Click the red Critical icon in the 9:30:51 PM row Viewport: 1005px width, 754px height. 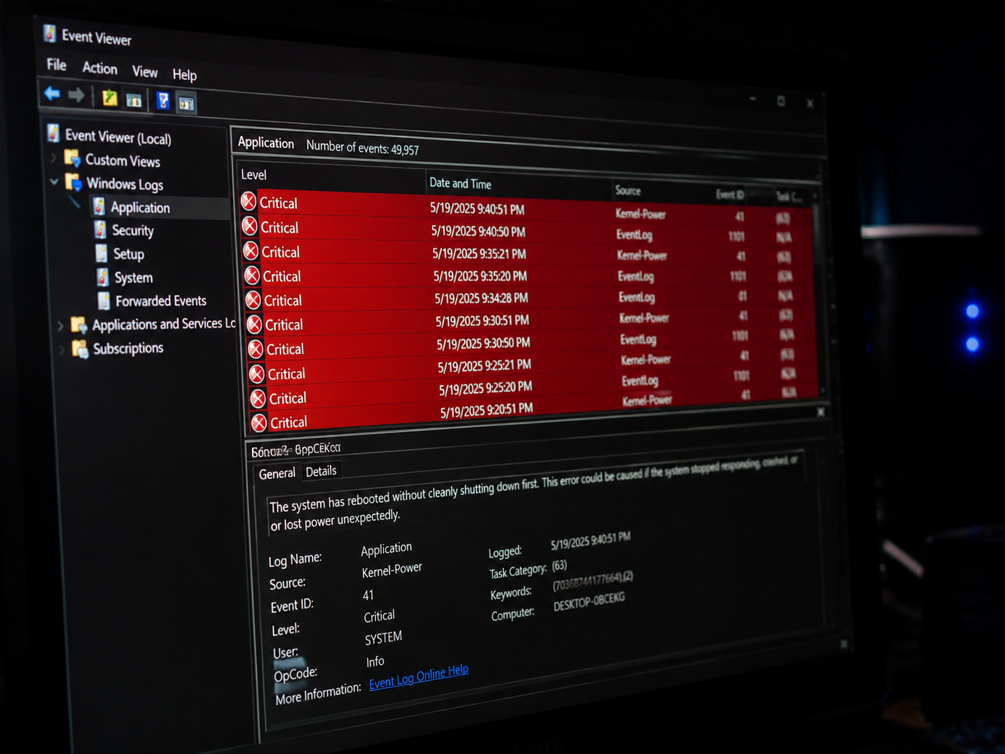[x=255, y=324]
